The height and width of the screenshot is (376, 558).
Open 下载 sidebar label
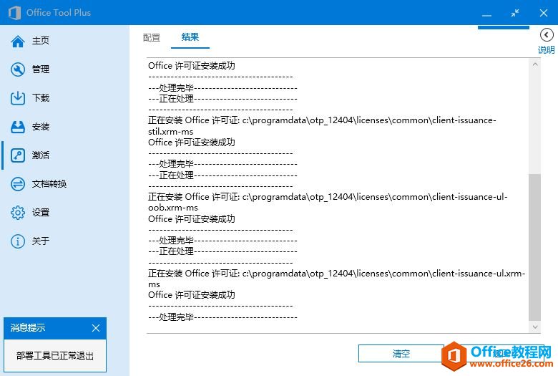click(x=41, y=97)
